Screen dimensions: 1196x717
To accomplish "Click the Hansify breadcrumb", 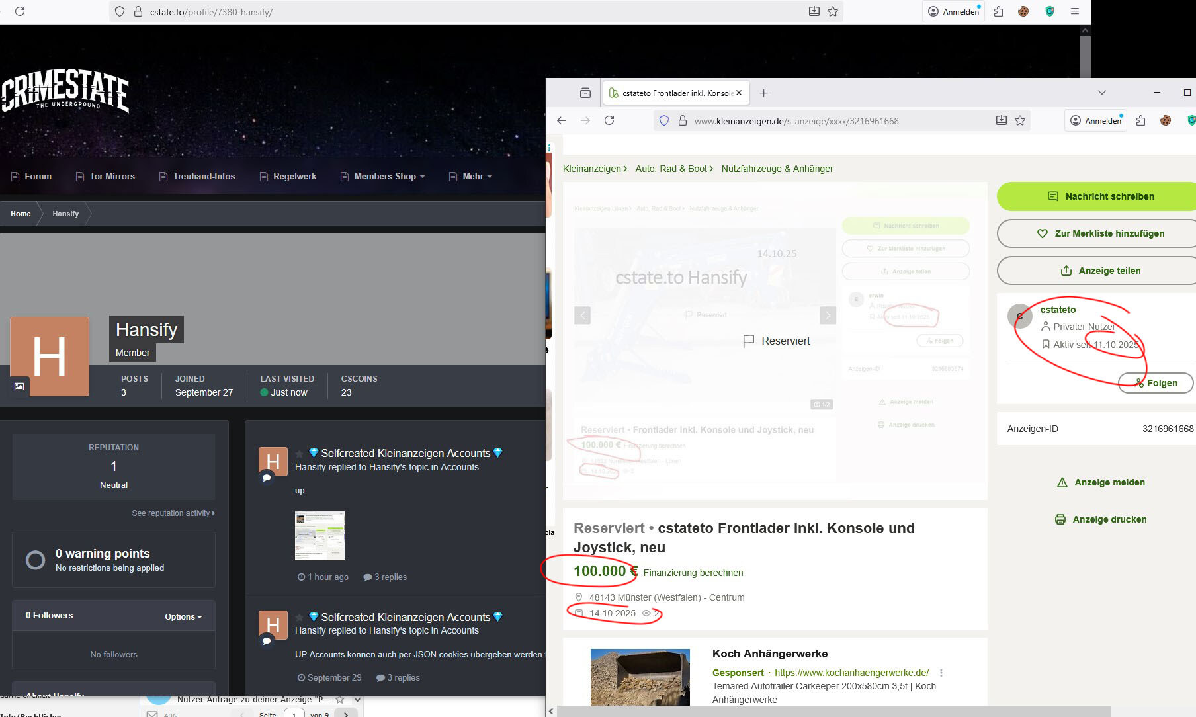I will [x=65, y=214].
